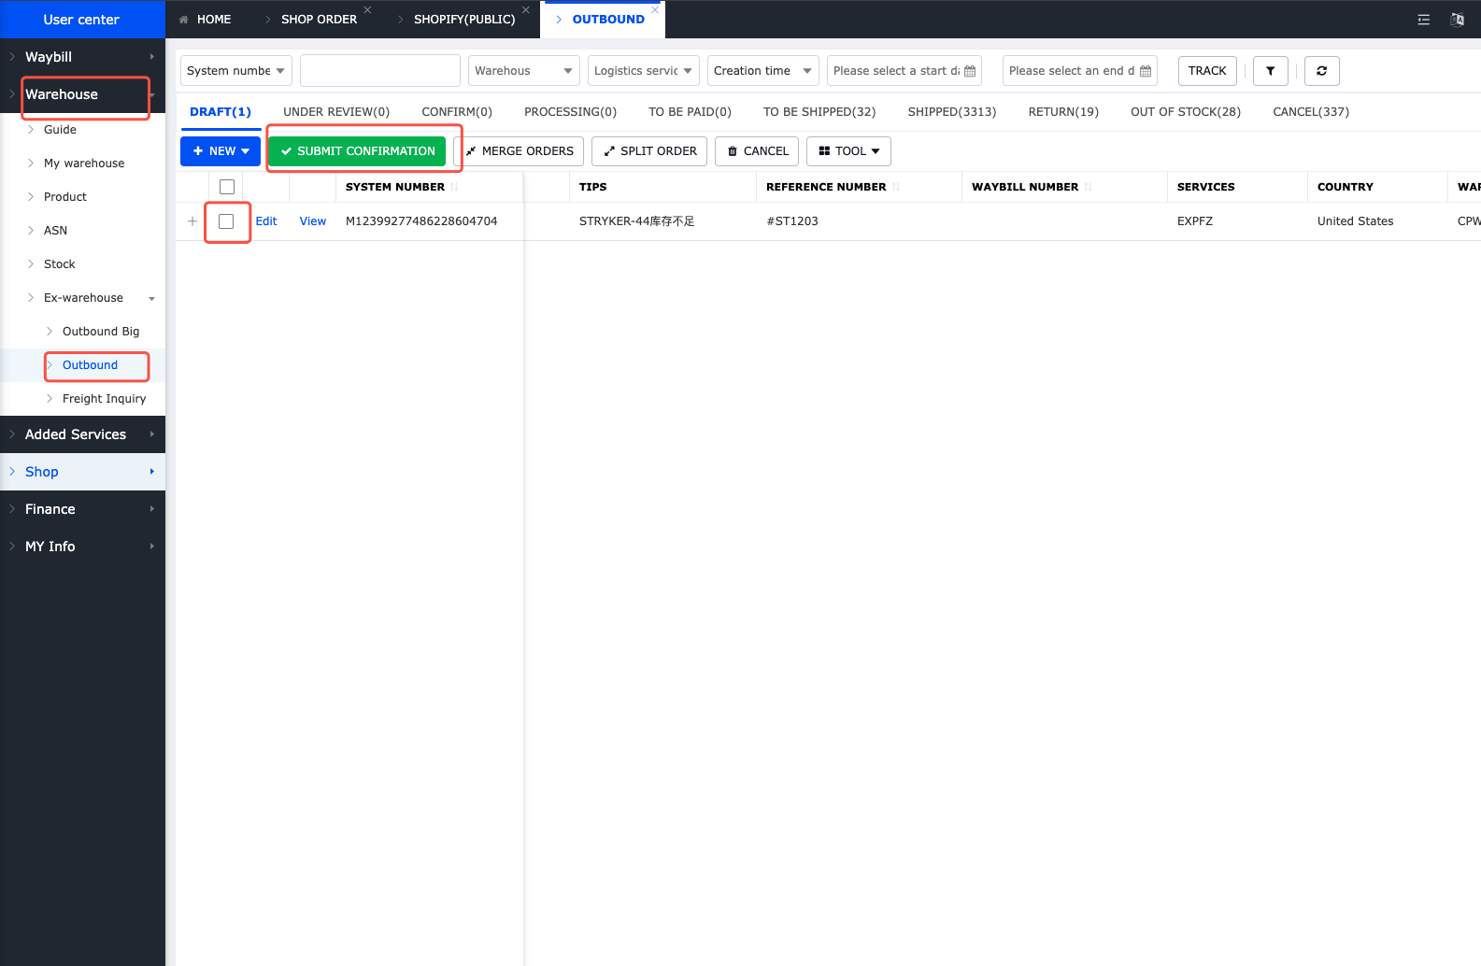Select the CANCEL(337) status tab
Image resolution: width=1481 pixels, height=966 pixels.
(1311, 112)
